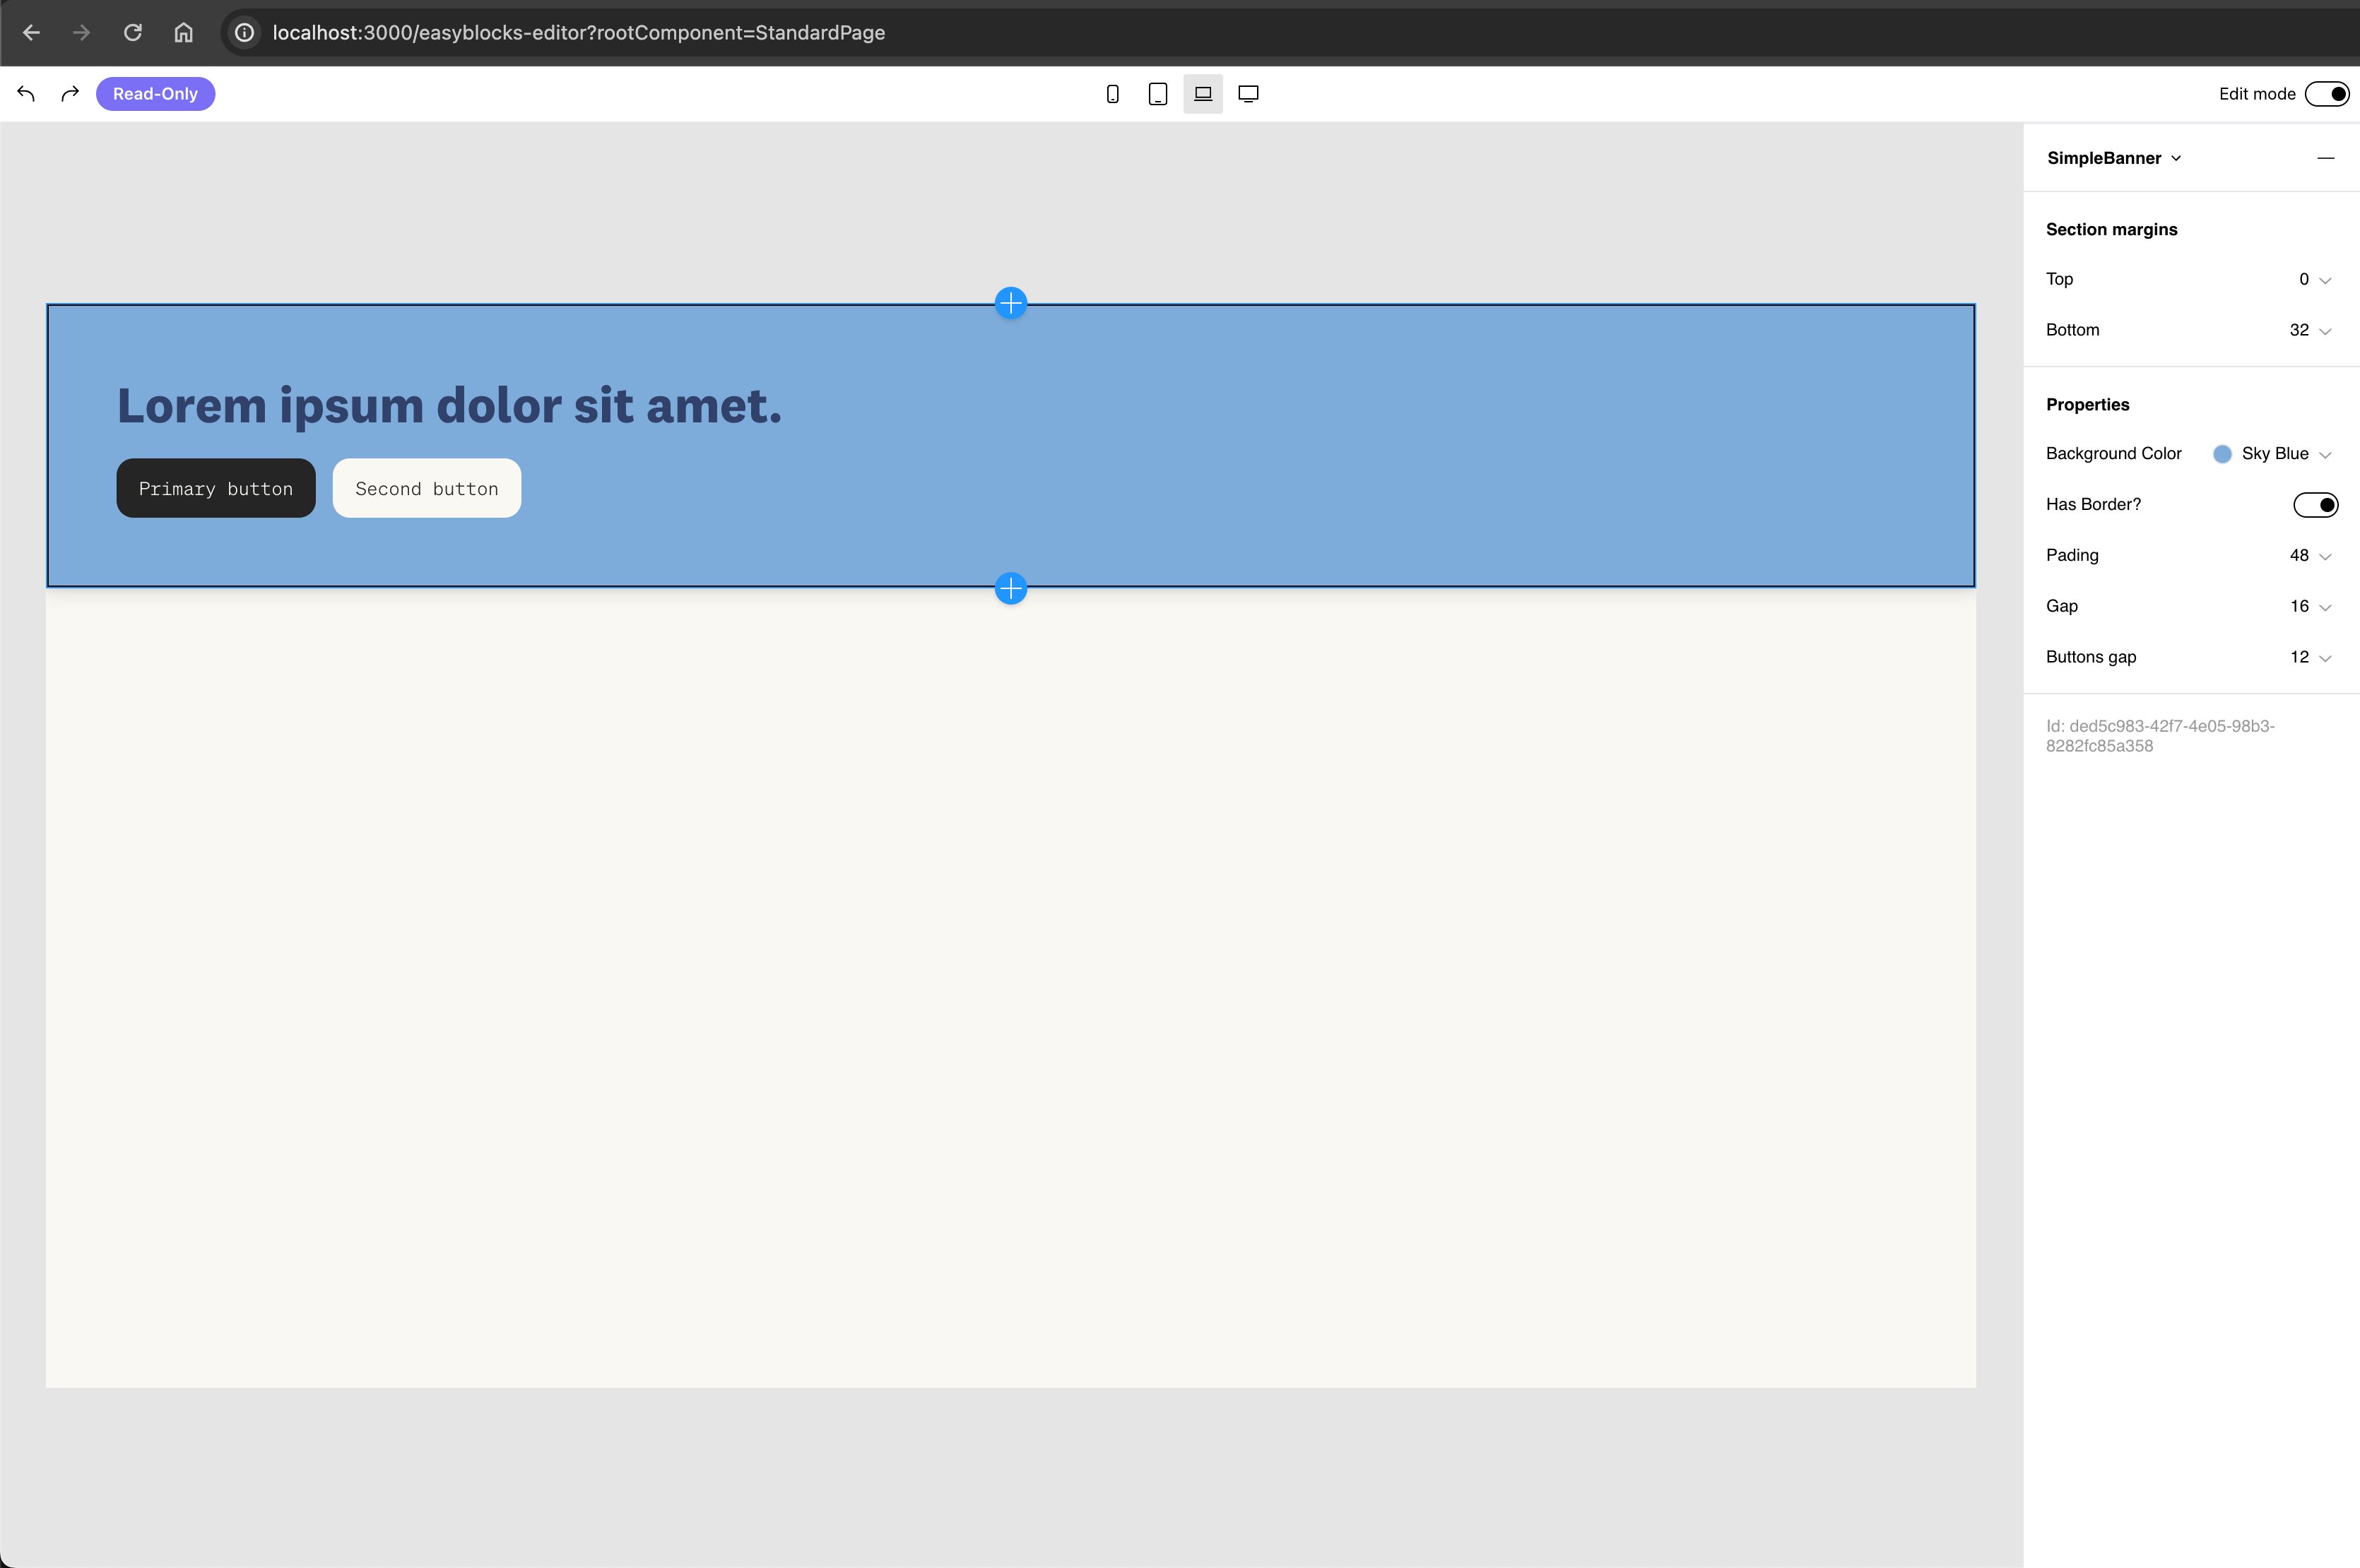The width and height of the screenshot is (2360, 1568).
Task: Click the Primary button in banner
Action: pyautogui.click(x=216, y=489)
